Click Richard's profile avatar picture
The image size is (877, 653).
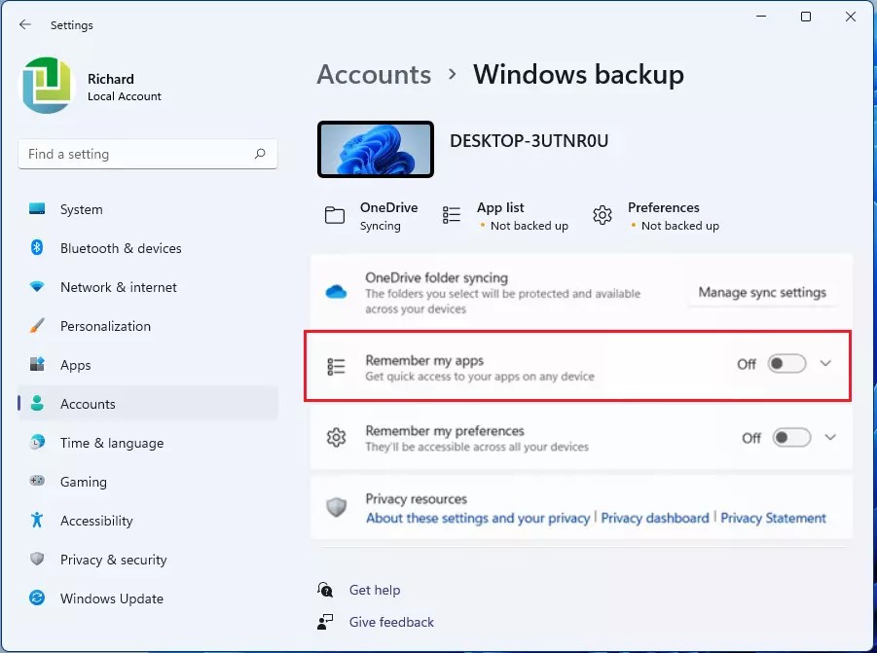click(x=48, y=85)
